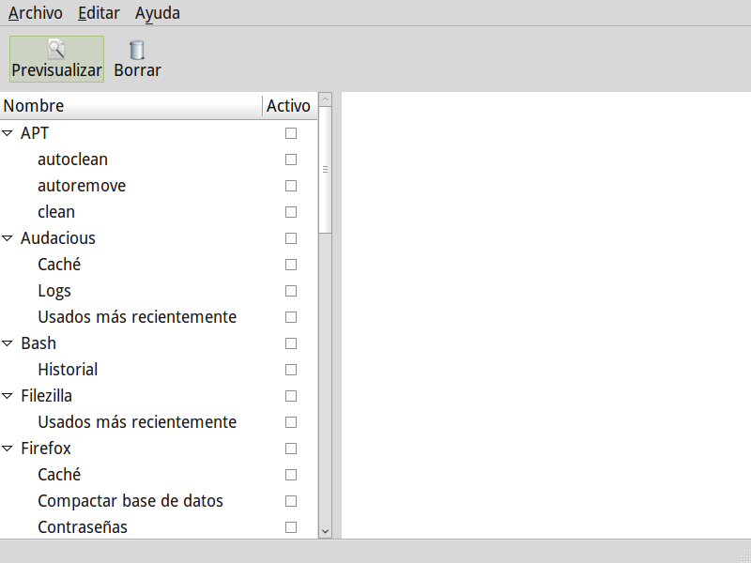Collapse the Bash tree group

click(x=8, y=343)
